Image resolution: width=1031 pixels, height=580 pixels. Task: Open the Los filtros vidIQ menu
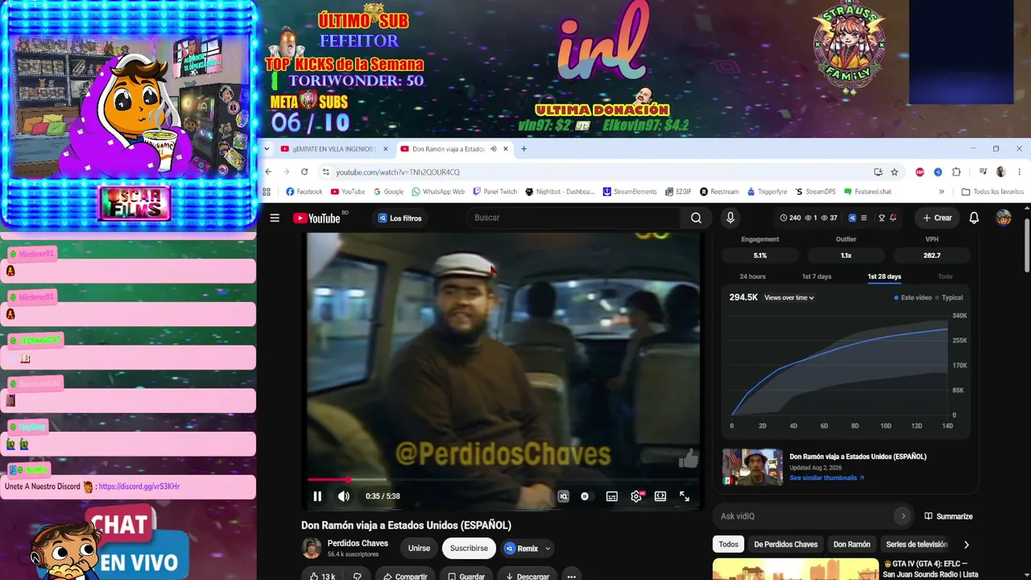pos(400,218)
